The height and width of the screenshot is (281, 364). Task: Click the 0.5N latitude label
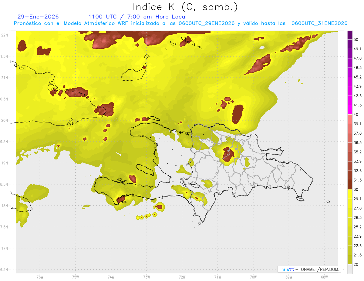tap(5, 99)
